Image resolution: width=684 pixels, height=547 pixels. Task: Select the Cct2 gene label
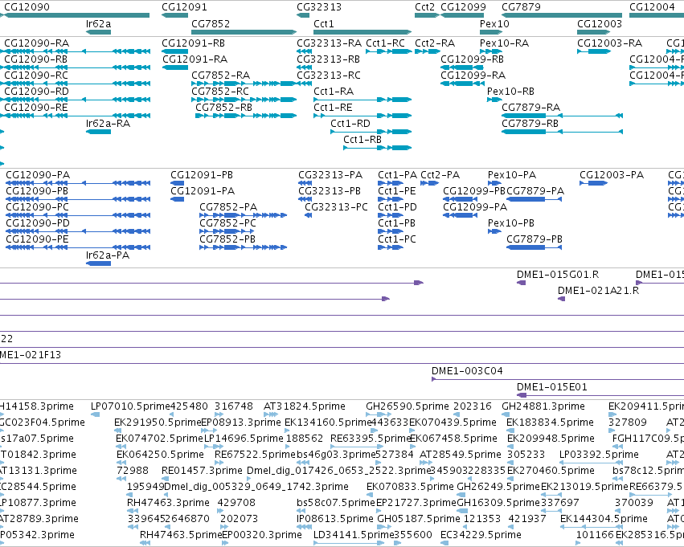point(425,7)
